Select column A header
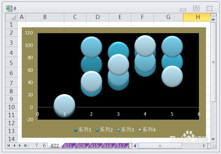 [21, 17]
